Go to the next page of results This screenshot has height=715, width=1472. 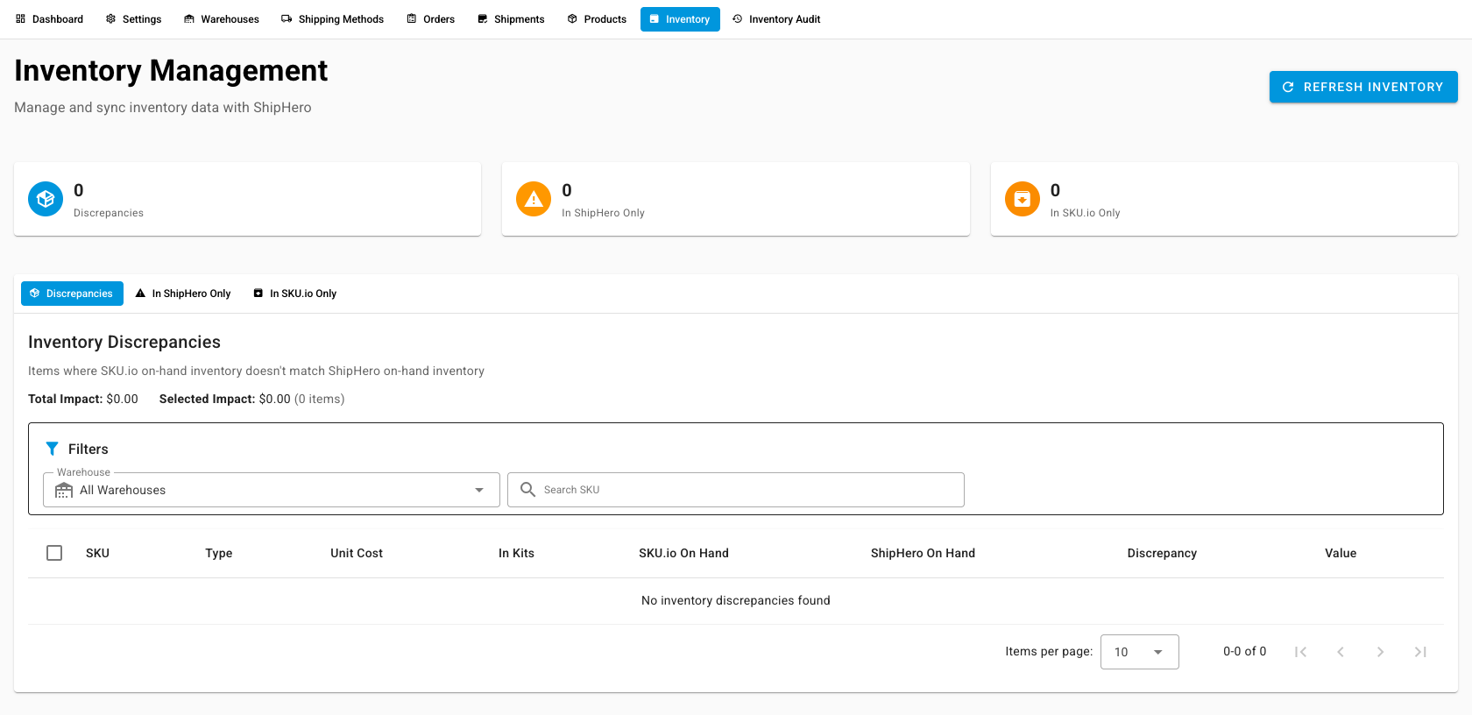(x=1380, y=652)
